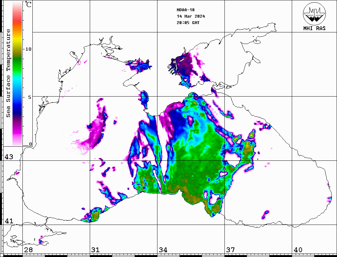
Task: Click the longitude label '37'
Action: coord(231,250)
